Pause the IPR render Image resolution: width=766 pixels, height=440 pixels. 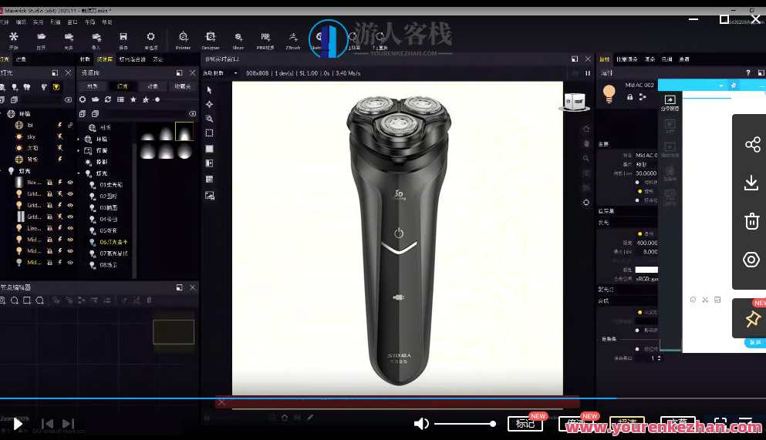588,73
